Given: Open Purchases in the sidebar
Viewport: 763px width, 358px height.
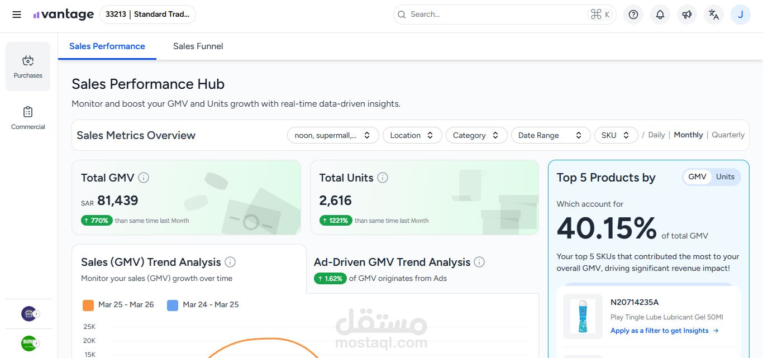Looking at the screenshot, I should pyautogui.click(x=28, y=66).
